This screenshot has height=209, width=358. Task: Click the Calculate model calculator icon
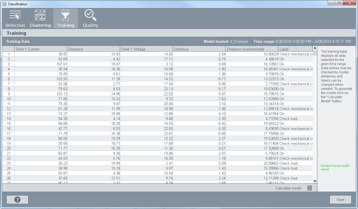click(309, 188)
